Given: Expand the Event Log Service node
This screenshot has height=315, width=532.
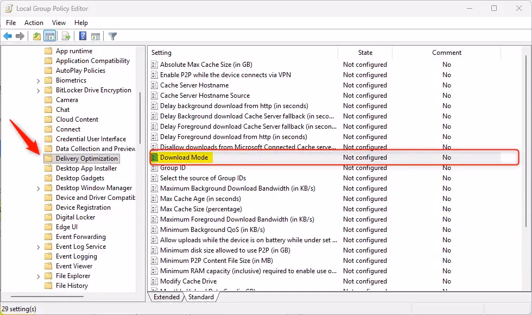Looking at the screenshot, I should 37,246.
